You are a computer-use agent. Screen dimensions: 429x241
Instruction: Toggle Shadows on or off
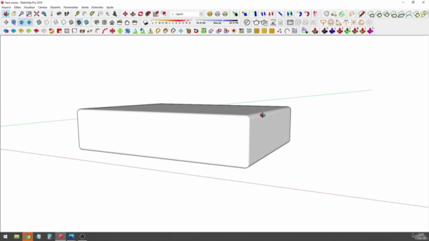point(145,22)
